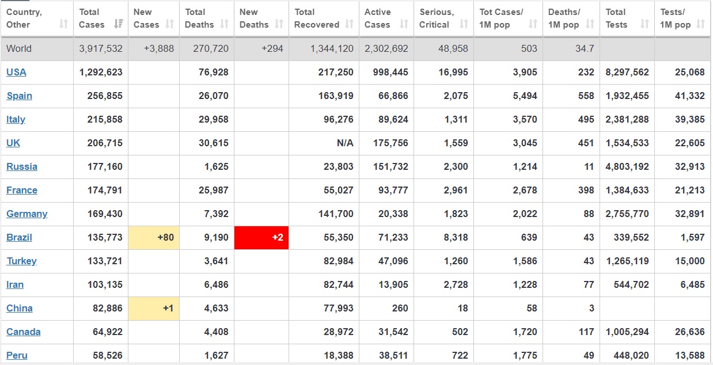This screenshot has height=365, width=713.
Task: Sort by Active Cases arrow icon
Action: (404, 24)
